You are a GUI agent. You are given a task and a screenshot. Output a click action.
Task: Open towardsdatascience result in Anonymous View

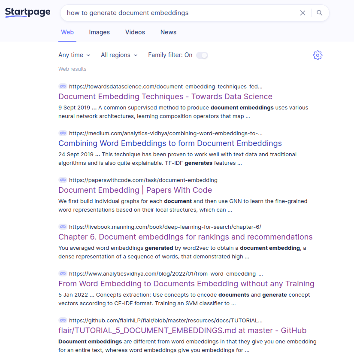[x=63, y=86]
